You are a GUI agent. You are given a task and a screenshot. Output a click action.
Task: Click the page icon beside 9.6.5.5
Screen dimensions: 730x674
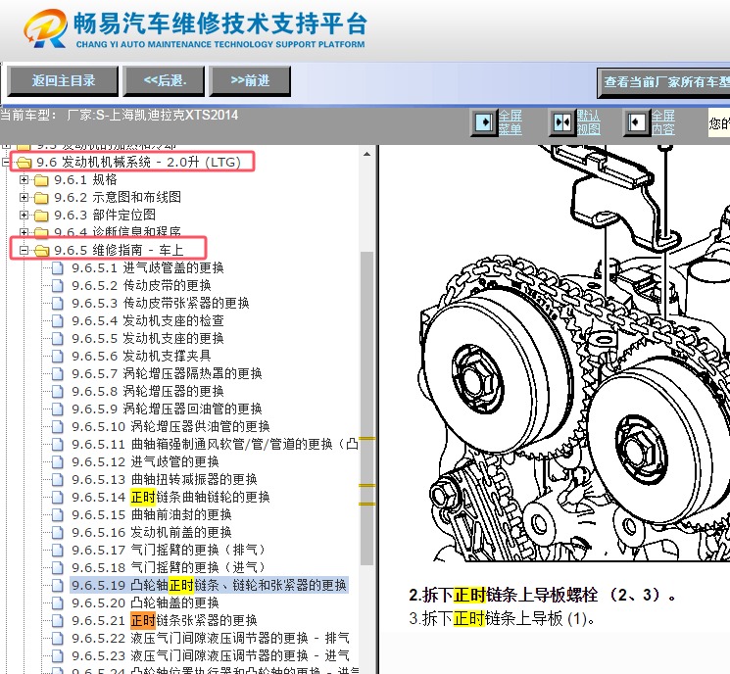pyautogui.click(x=57, y=339)
